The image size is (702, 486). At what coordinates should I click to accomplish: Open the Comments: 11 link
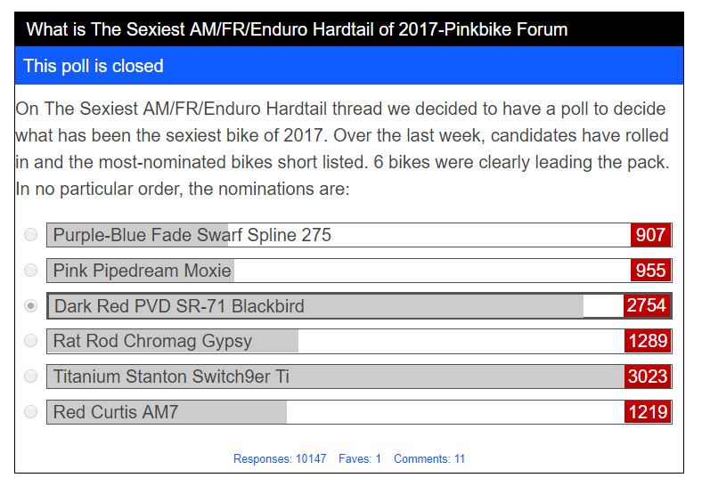point(429,459)
